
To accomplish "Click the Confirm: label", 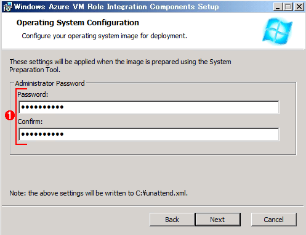I will [x=30, y=122].
